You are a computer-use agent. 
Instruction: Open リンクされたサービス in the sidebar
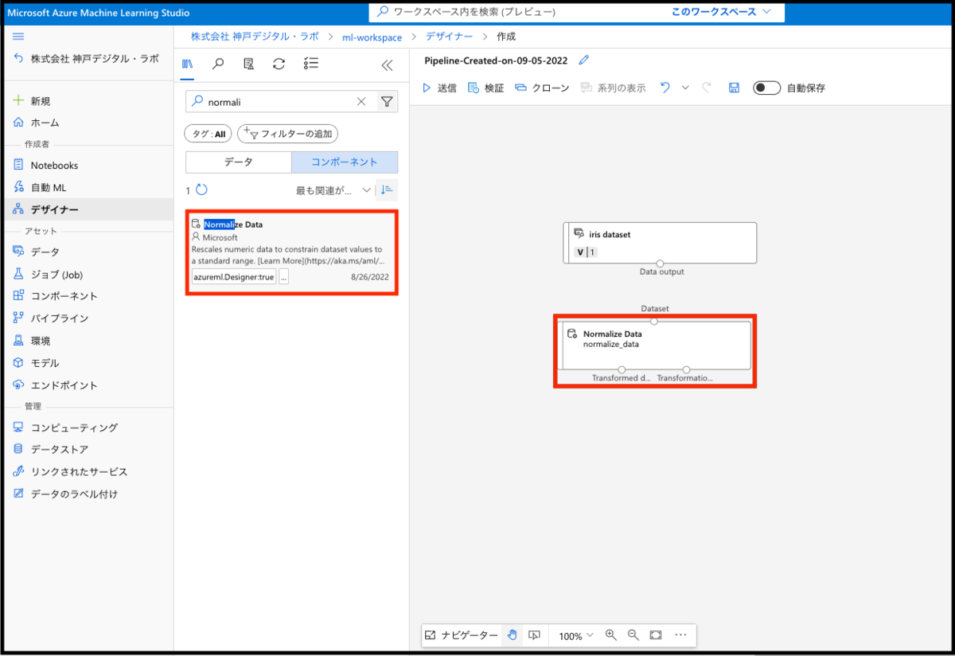tap(71, 472)
